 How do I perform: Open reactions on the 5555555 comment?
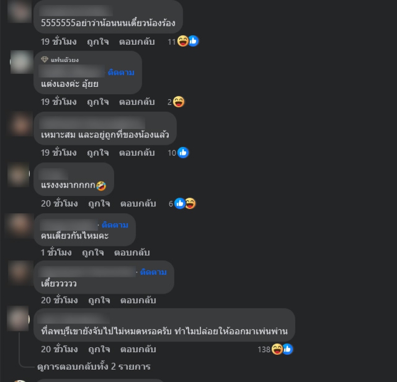pos(183,41)
